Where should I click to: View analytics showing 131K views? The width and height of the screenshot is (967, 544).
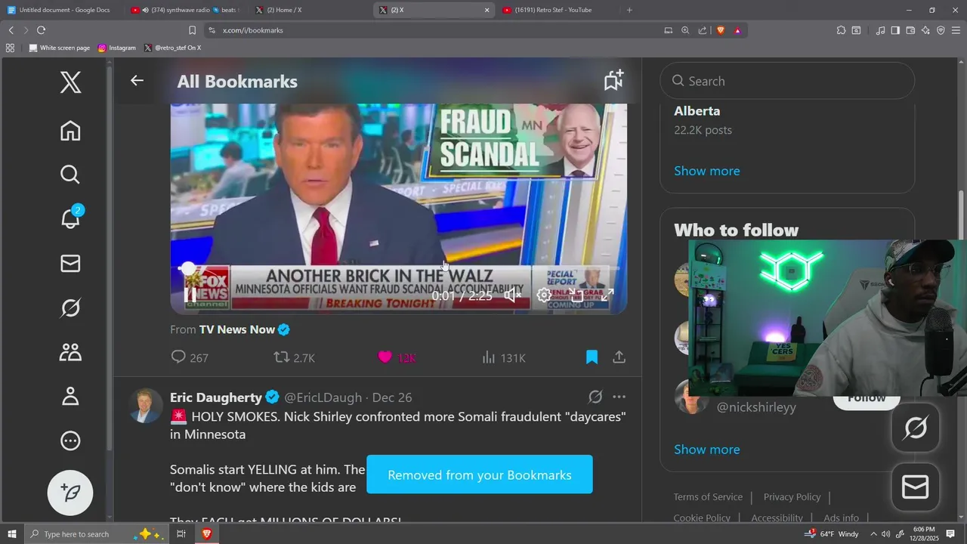tap(503, 357)
